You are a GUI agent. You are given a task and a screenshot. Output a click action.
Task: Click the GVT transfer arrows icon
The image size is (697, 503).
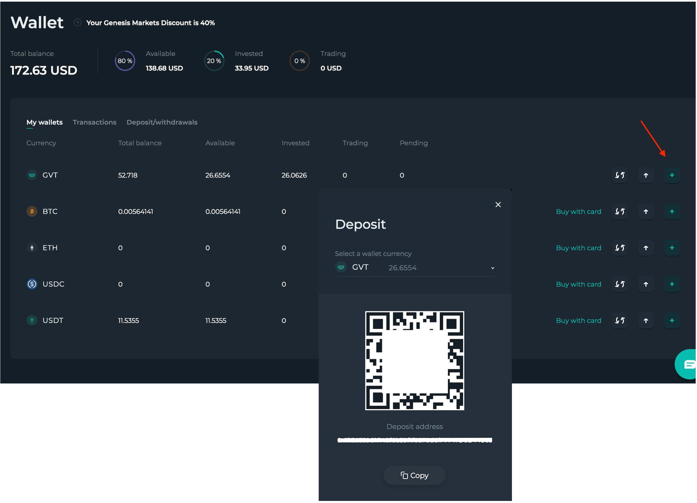[x=620, y=175]
